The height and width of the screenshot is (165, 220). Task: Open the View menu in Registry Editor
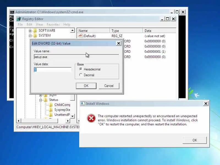[39, 24]
